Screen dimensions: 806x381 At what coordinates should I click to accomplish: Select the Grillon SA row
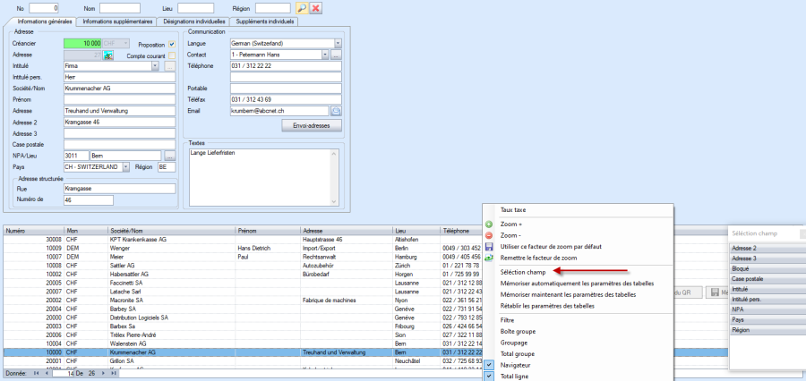(x=243, y=361)
